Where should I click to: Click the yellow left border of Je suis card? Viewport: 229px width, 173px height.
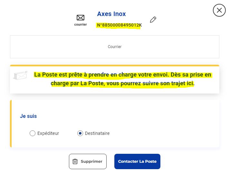tap(11, 124)
